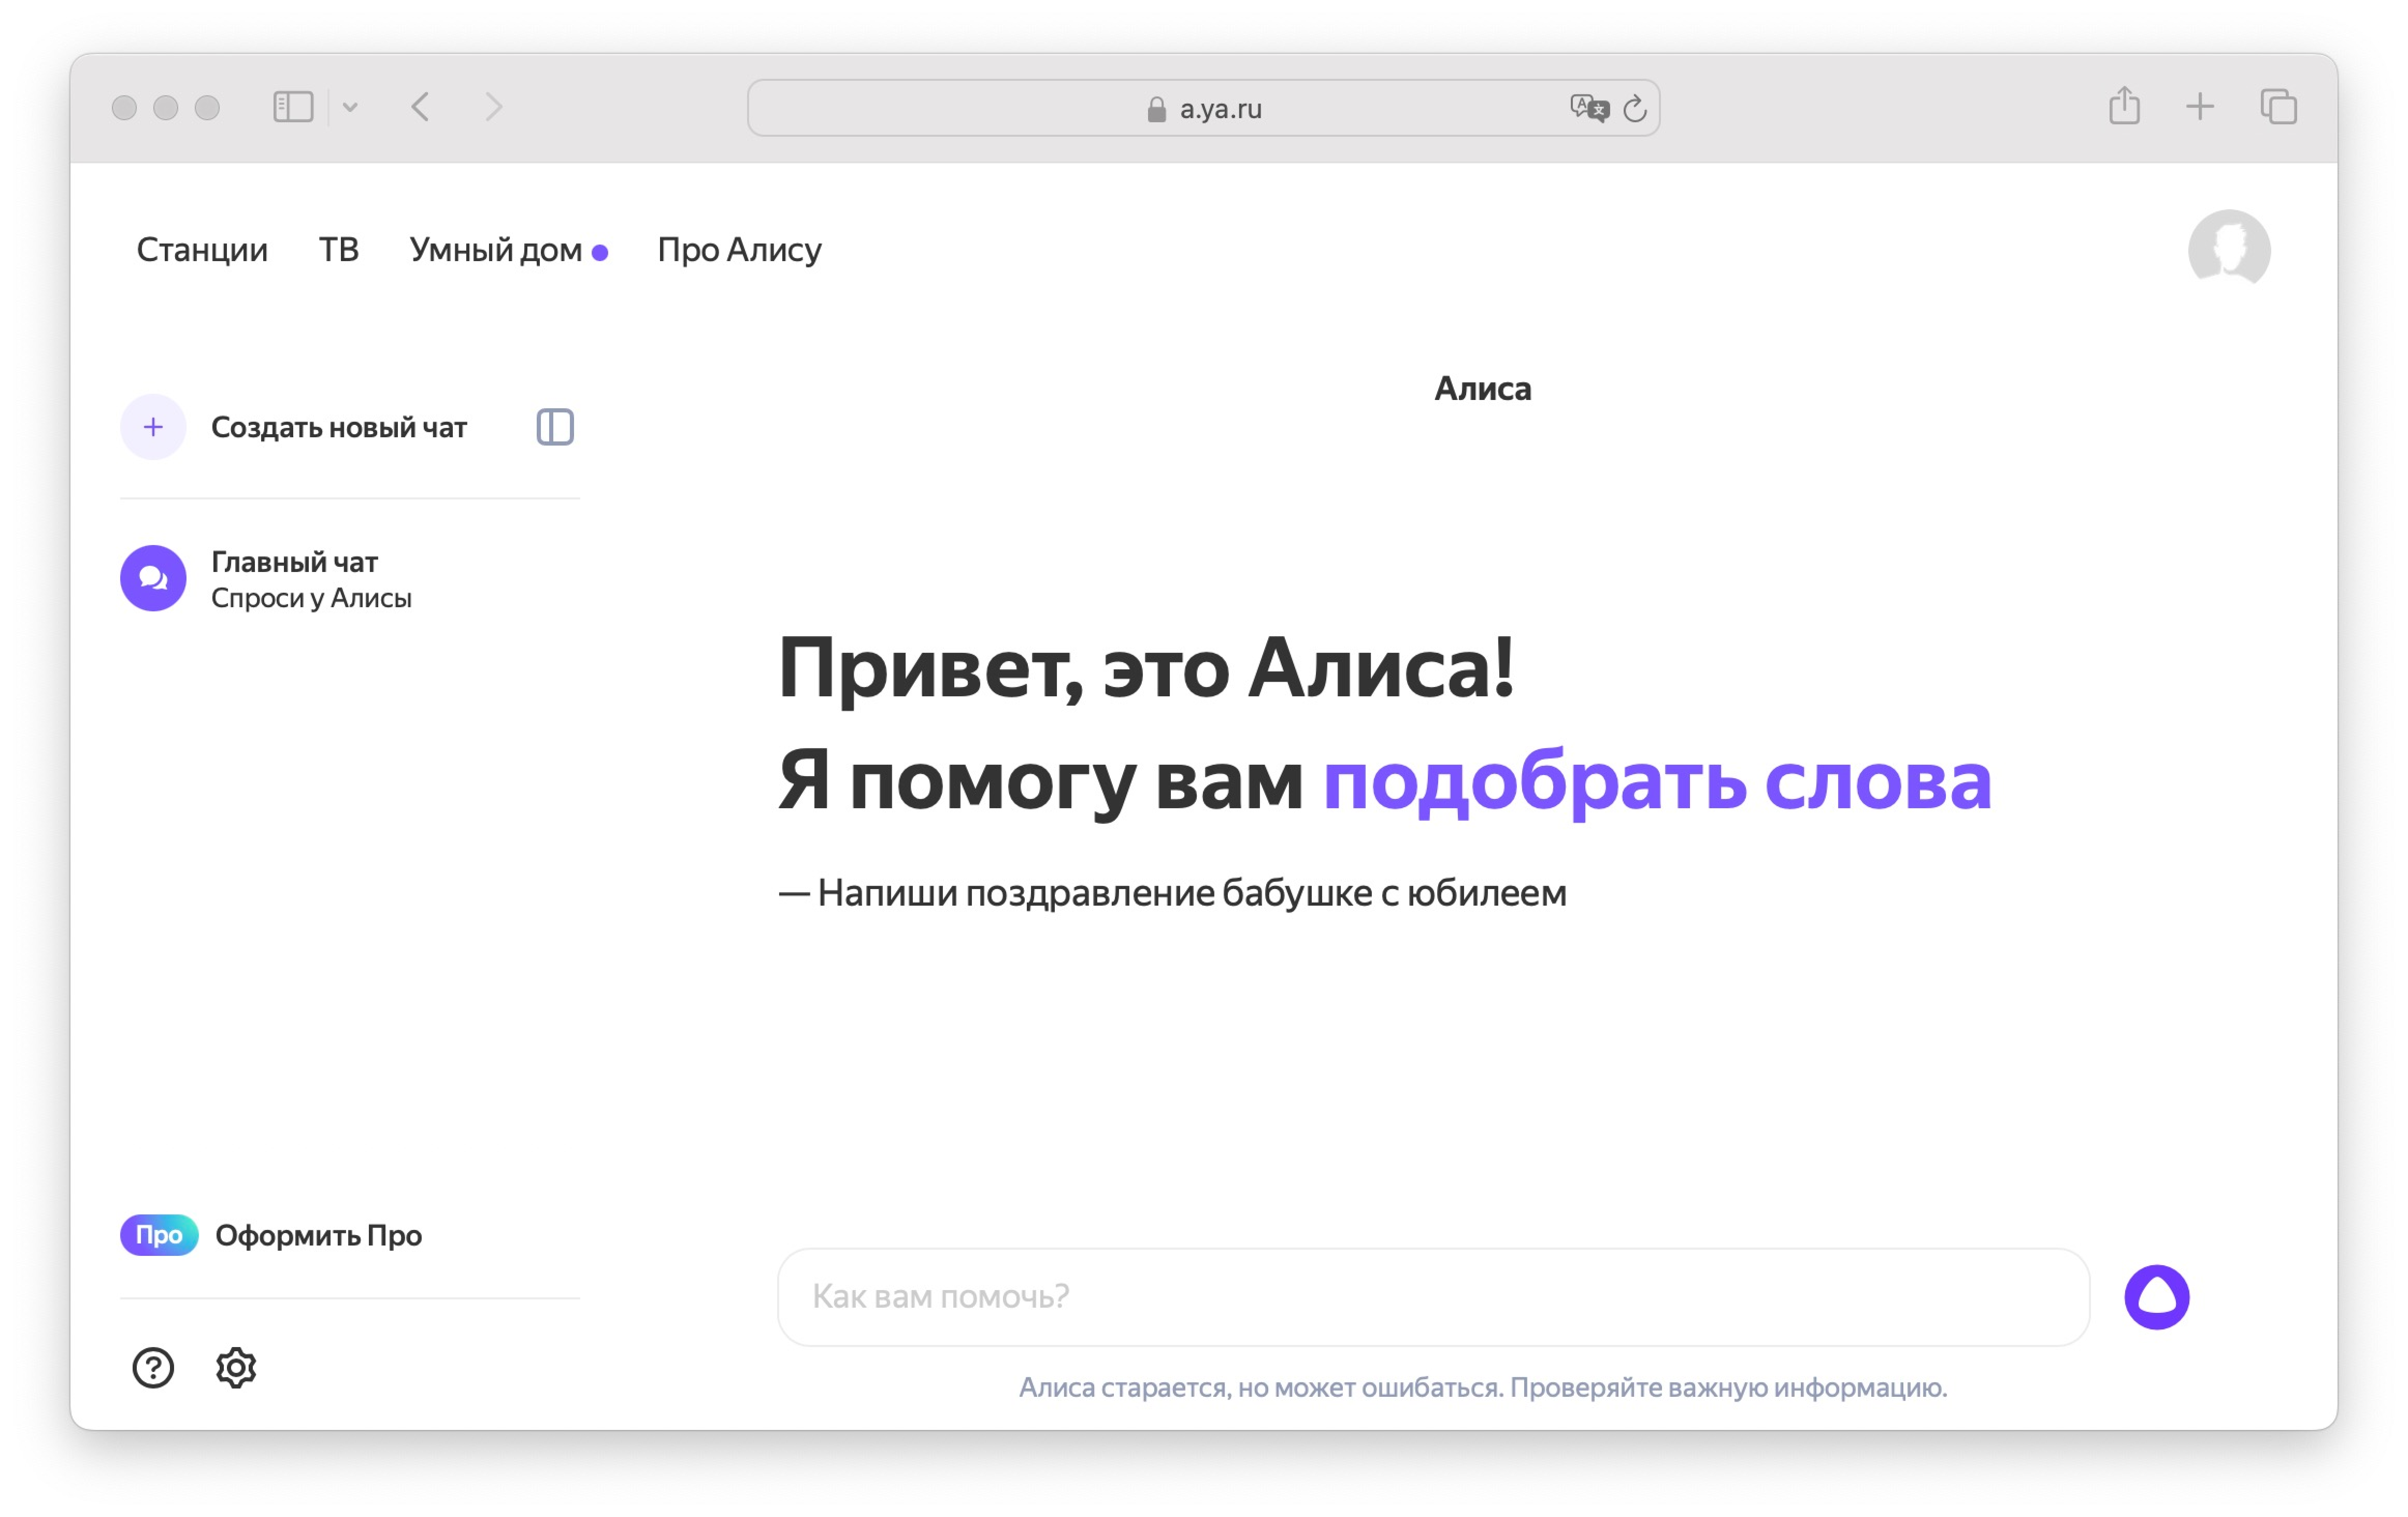Show Safari tab overview
Viewport: 2408px width, 1517px height.
(2278, 107)
